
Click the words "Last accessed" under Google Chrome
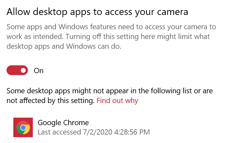[58, 132]
